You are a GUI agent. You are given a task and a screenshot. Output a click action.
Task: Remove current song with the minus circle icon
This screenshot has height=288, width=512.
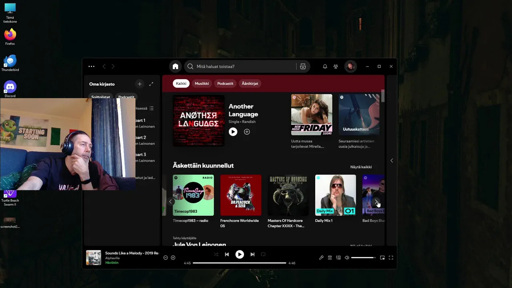166,258
